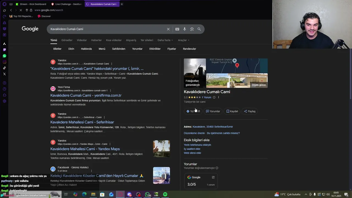Open WhatsApp from the browser sidebar
The height and width of the screenshot is (198, 352).
pos(4,56)
